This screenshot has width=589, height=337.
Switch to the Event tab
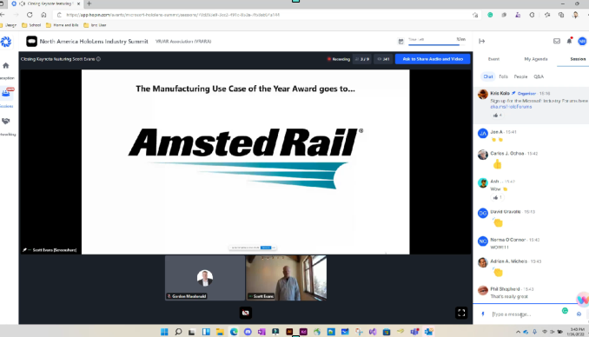(493, 59)
